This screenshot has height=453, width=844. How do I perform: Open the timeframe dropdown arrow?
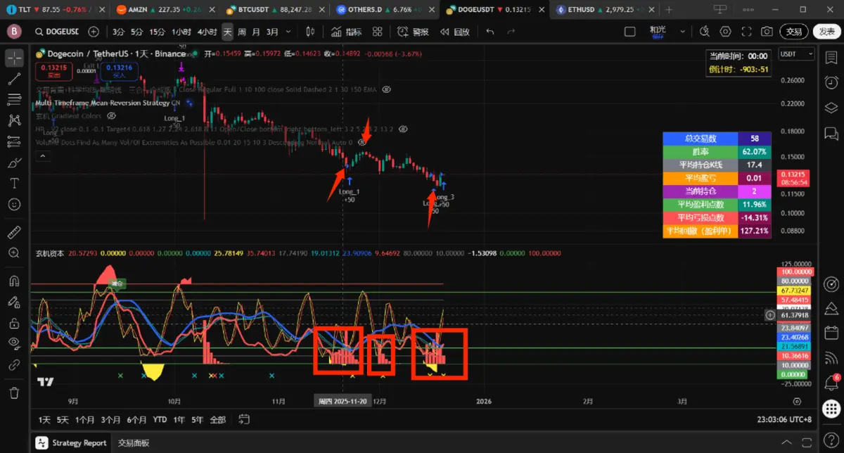pos(288,32)
